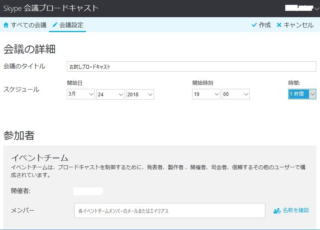Click the 参加者 heading

click(19, 136)
